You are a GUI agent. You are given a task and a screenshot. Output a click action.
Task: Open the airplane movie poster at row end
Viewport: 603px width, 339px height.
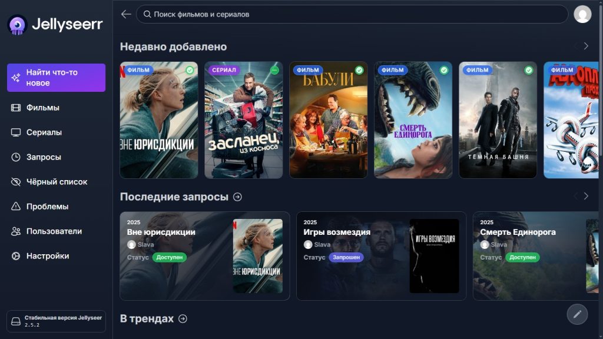coord(571,120)
